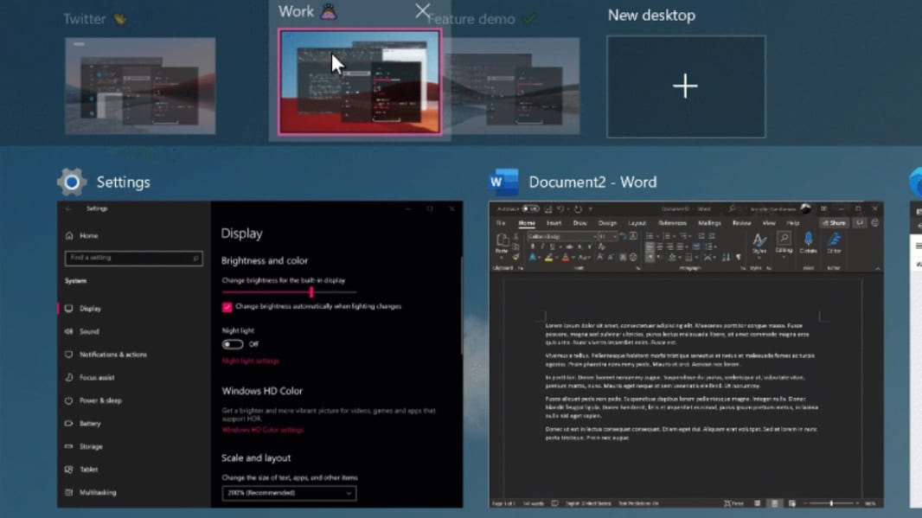922x518 pixels.
Task: Open the References tab in Word
Action: pyautogui.click(x=672, y=223)
